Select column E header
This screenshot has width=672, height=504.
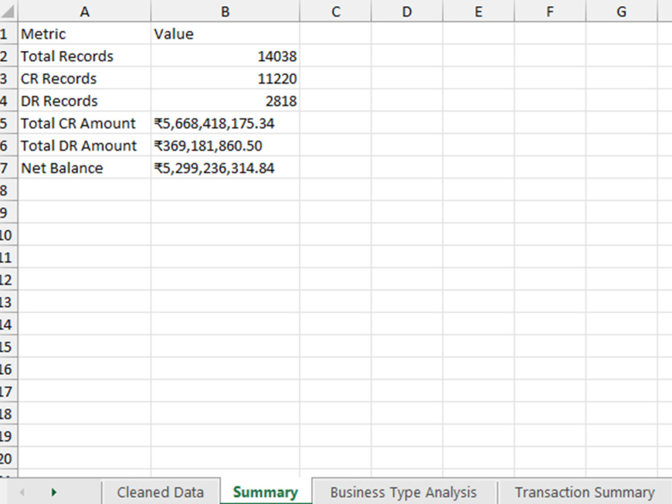[x=478, y=11]
